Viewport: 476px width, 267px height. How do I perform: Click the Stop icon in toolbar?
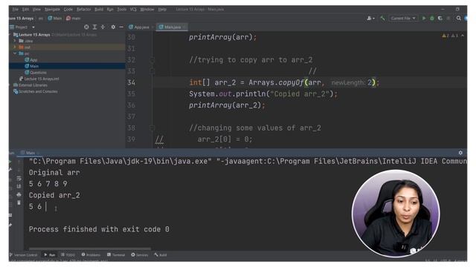click(448, 19)
